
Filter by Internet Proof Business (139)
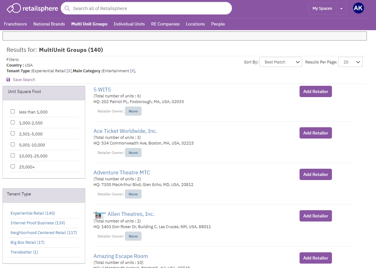pos(38,223)
